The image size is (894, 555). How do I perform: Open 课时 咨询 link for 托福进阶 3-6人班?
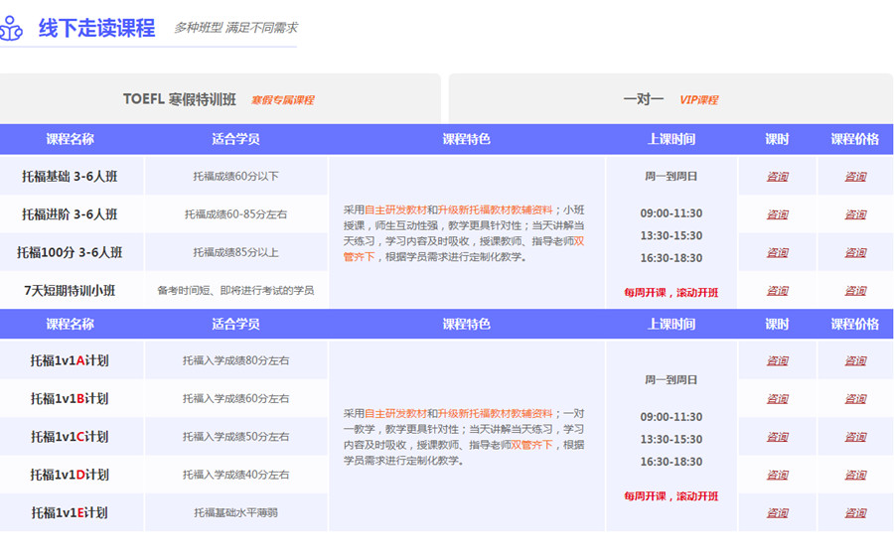coord(777,214)
